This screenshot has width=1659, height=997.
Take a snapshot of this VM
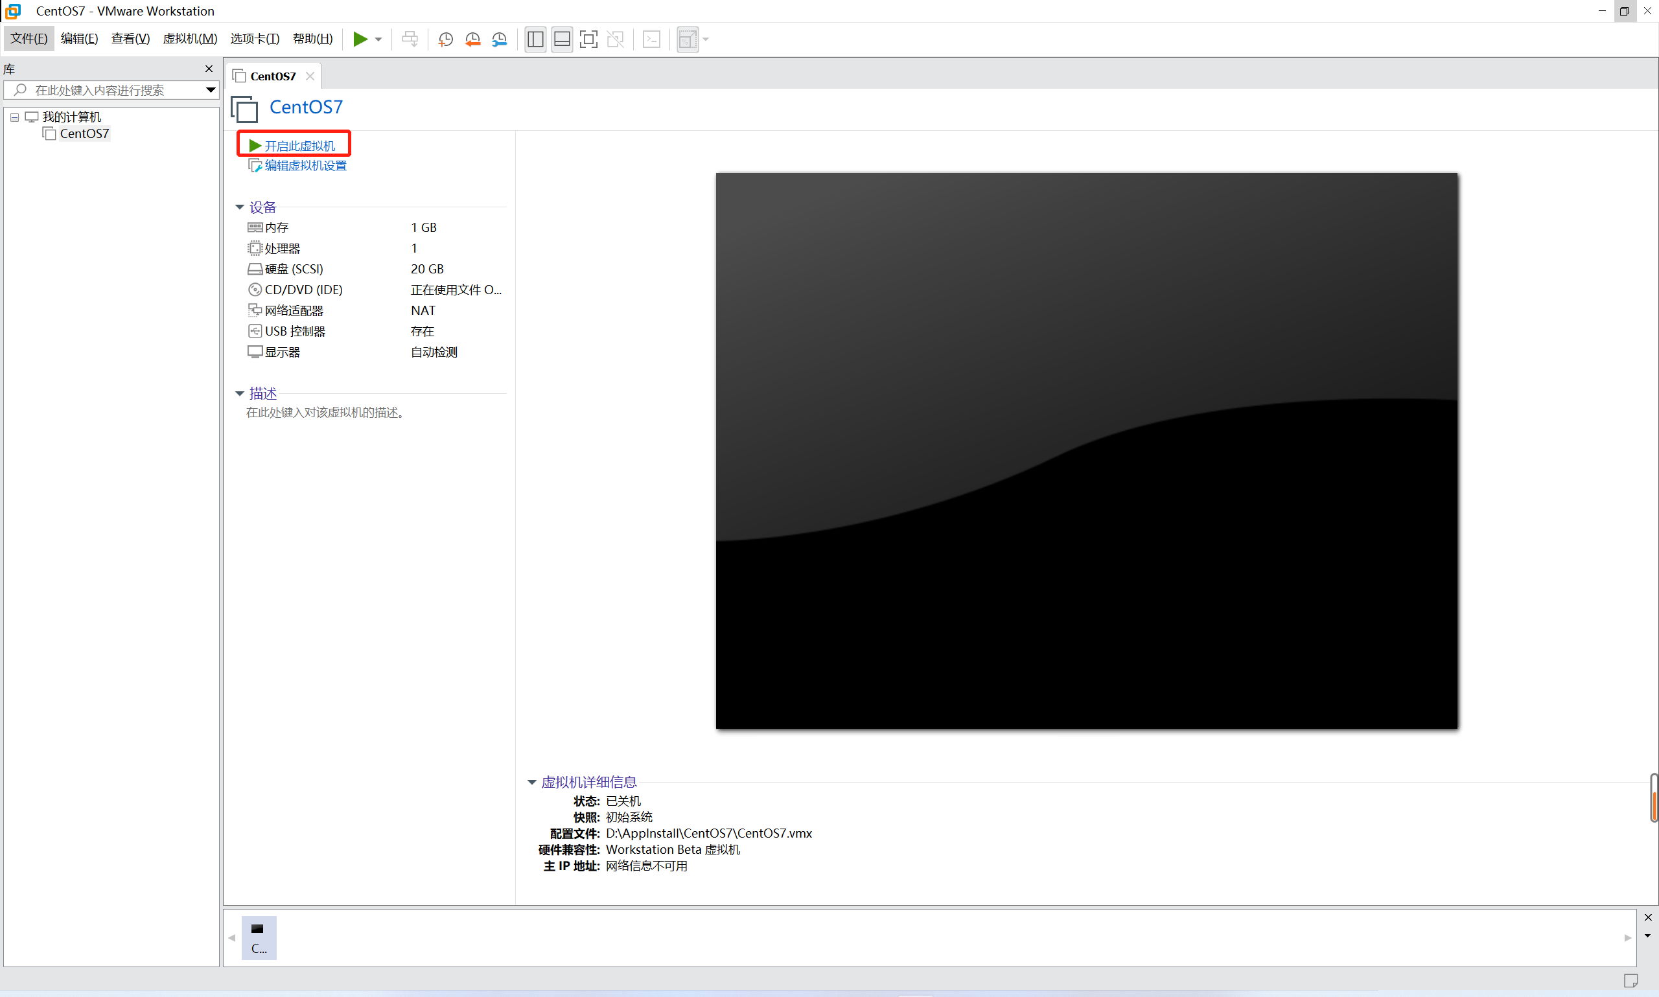coord(445,39)
